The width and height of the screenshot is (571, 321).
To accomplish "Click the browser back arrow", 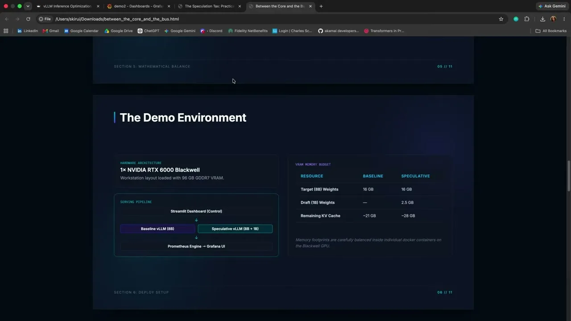I will [7, 19].
